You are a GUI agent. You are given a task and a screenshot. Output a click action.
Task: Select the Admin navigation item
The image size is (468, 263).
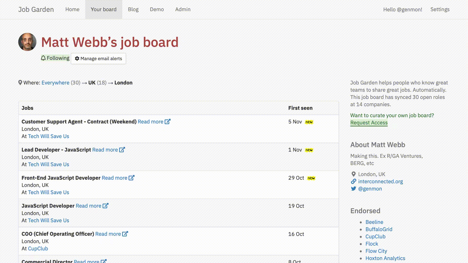183,10
